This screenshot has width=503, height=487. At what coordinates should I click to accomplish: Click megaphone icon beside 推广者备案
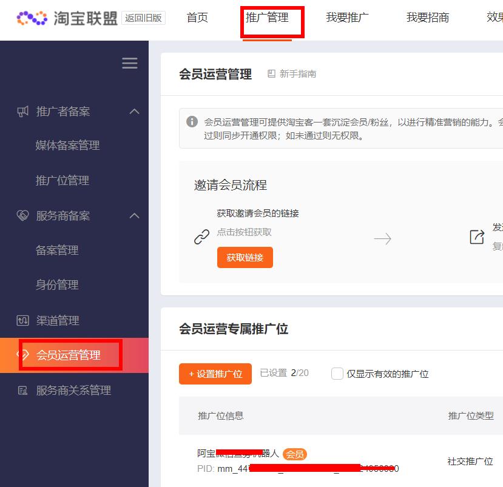(23, 112)
